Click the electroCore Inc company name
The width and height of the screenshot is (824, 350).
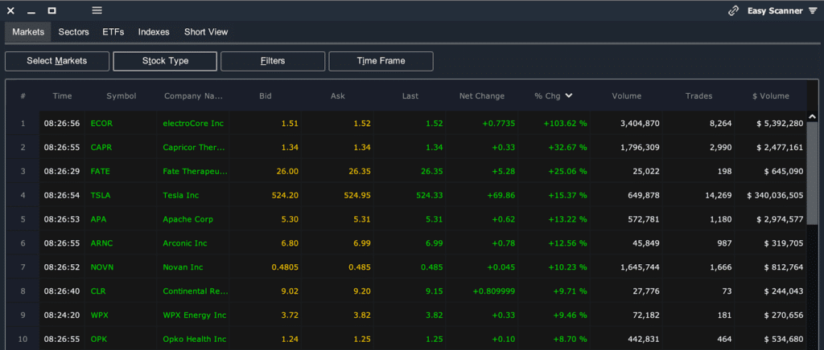point(193,124)
